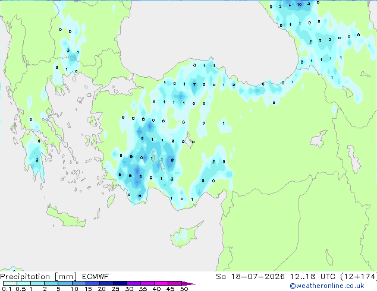
Task: Click the 2–5 mm legend color swatch
Action: [51, 283]
